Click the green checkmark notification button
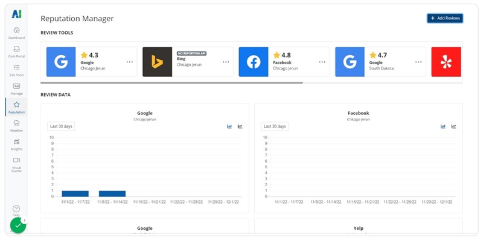 [x=18, y=225]
